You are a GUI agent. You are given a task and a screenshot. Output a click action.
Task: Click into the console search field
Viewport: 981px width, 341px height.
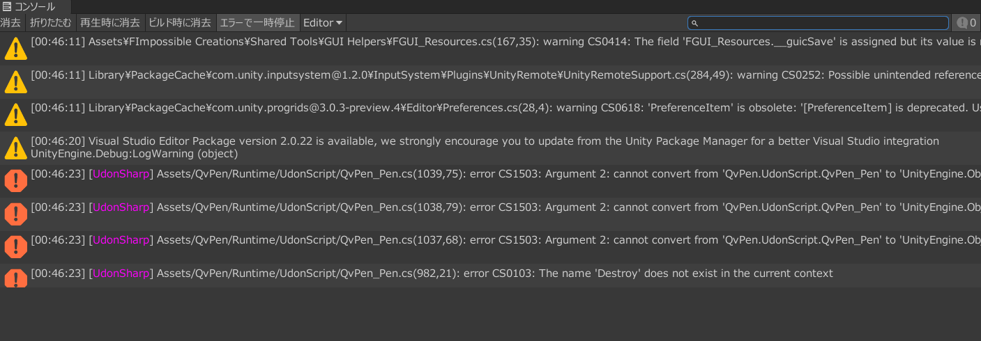[818, 23]
